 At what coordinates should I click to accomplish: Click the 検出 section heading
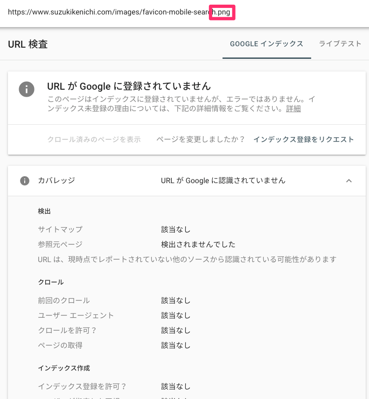click(x=44, y=211)
